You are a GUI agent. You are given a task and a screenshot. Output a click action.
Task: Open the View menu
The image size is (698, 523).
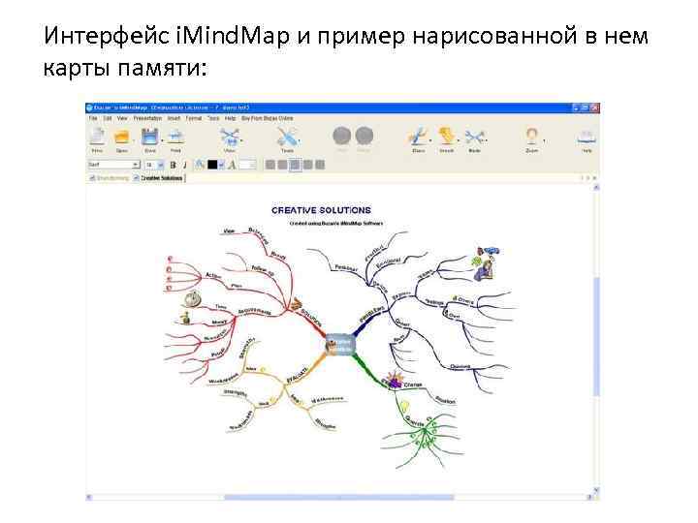coord(122,118)
